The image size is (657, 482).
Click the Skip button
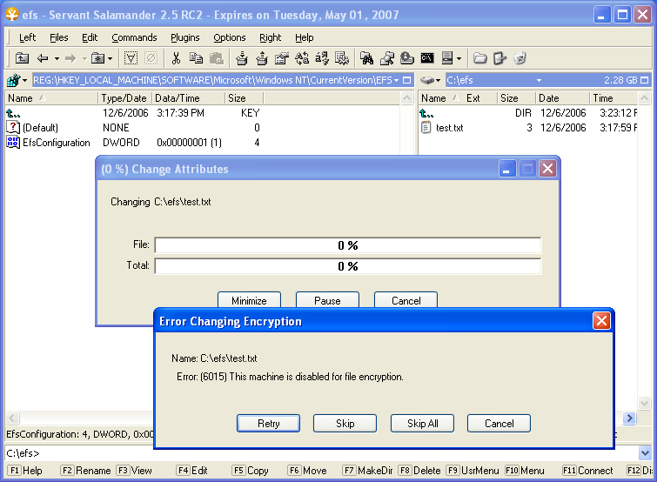(x=345, y=423)
